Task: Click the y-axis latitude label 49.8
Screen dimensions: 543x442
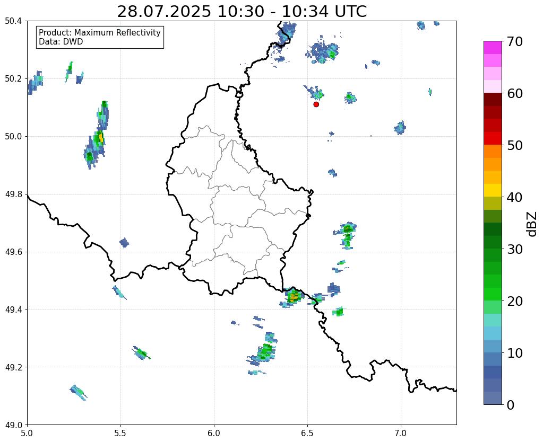Action: 13,195
